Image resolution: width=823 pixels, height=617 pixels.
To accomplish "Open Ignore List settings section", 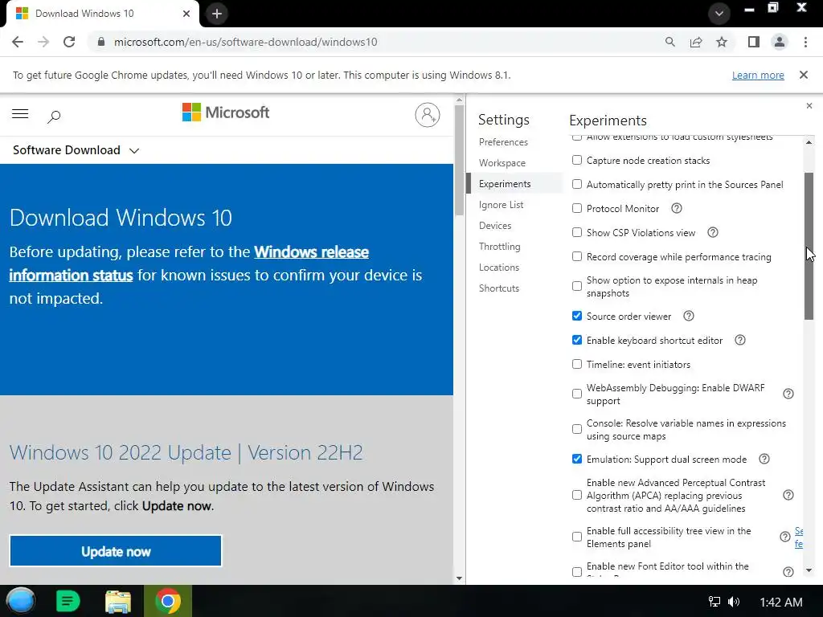I will pyautogui.click(x=502, y=205).
